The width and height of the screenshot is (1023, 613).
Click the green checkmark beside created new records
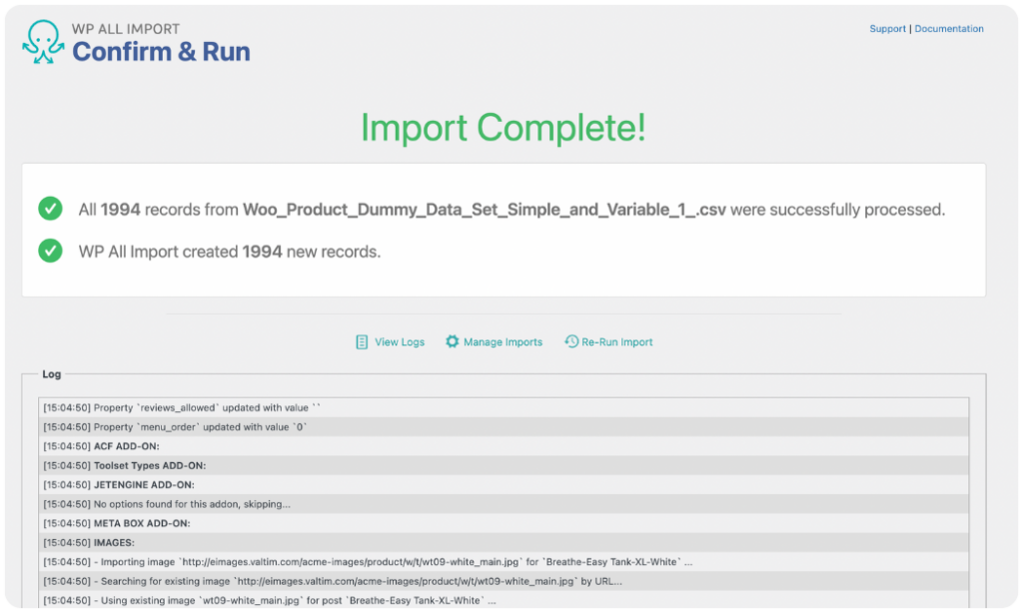pyautogui.click(x=50, y=251)
